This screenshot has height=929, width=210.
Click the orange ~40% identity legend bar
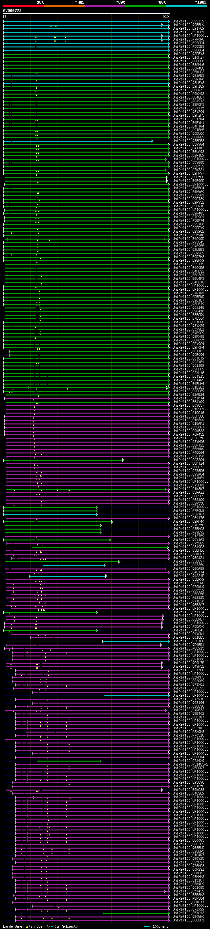[x=64, y=6]
